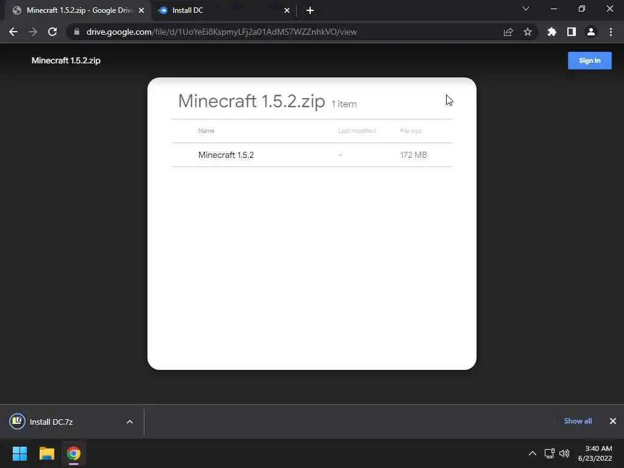This screenshot has height=468, width=624.
Task: Share this page via share icon
Action: click(x=508, y=32)
